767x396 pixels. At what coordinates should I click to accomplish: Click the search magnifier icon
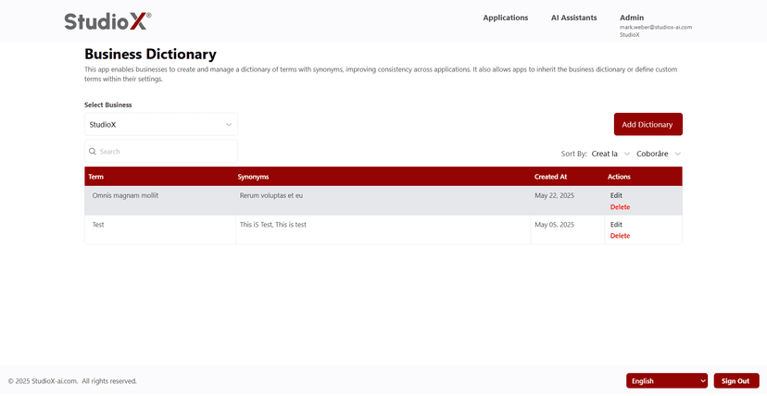click(93, 152)
